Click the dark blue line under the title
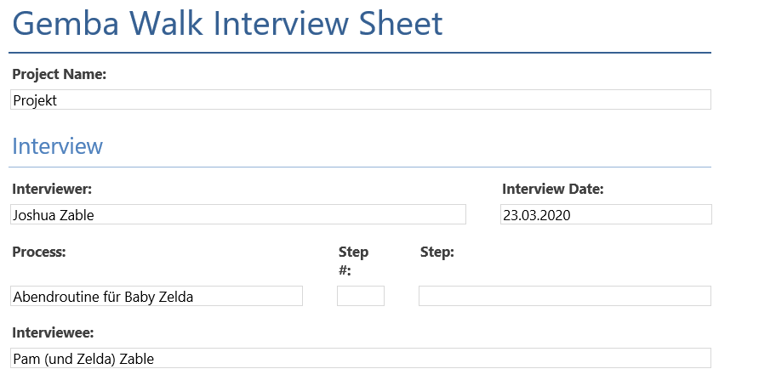This screenshot has height=386, width=776. [360, 53]
